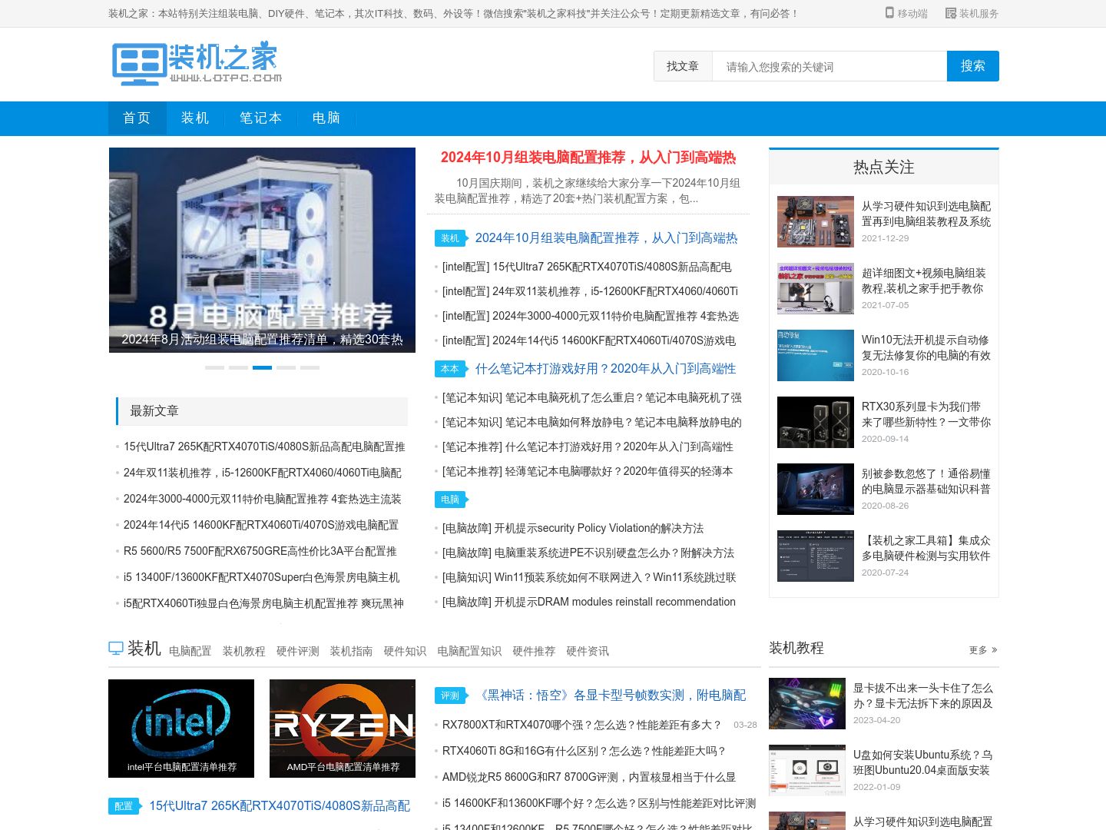Click intel平台电脑配置清单推荐 thumbnail

click(181, 729)
